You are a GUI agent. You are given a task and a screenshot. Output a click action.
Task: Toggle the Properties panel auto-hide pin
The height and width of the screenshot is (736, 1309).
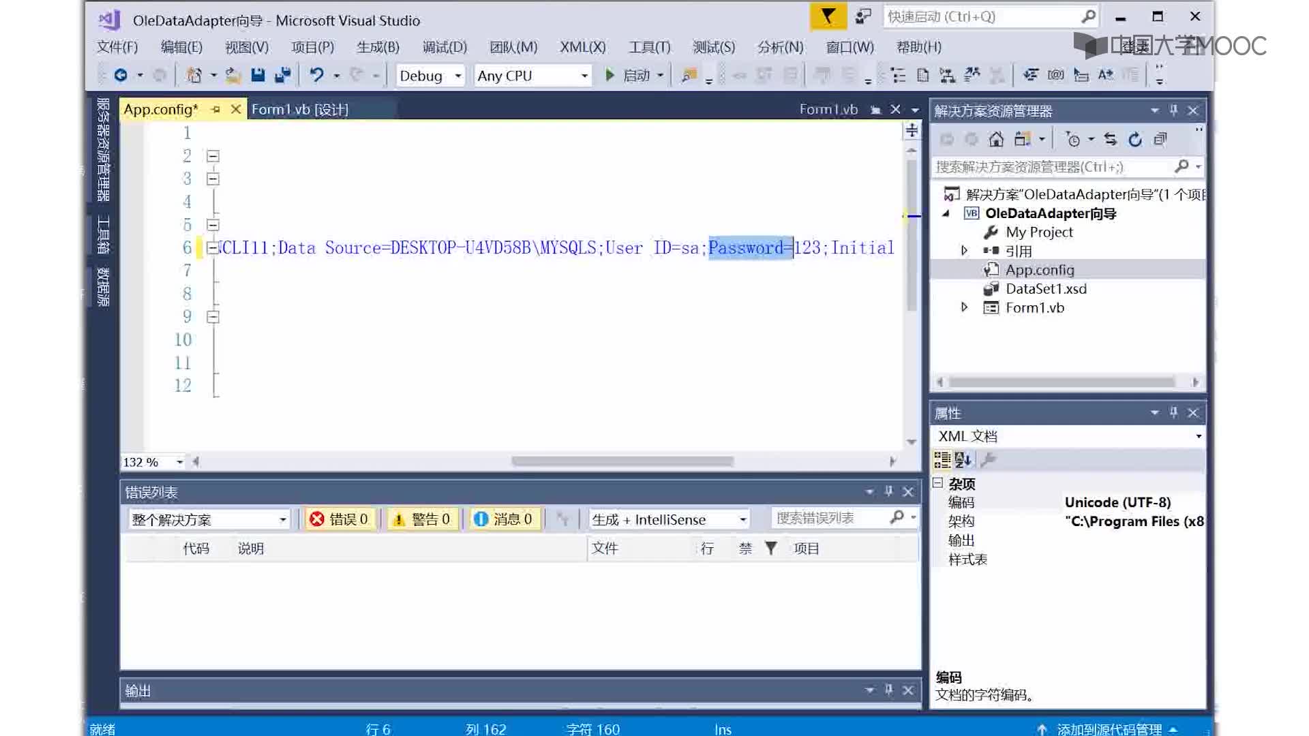click(x=1173, y=412)
